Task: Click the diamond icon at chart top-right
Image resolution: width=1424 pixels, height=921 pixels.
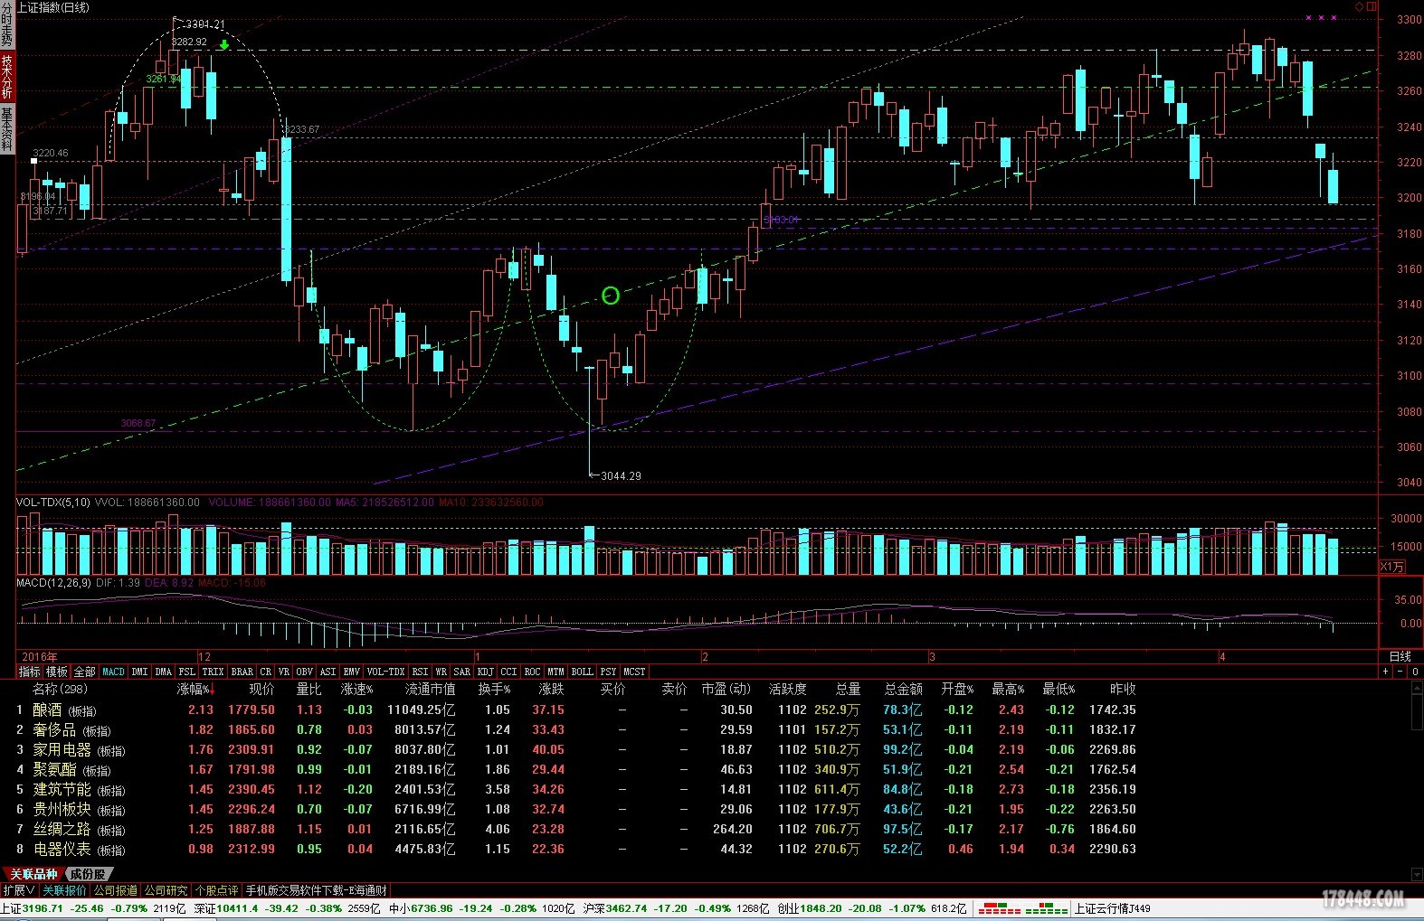Action: click(x=1359, y=6)
